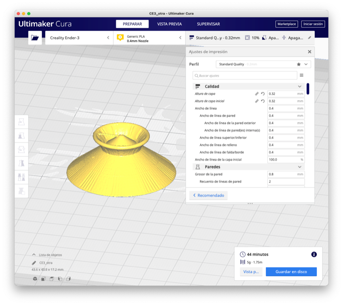Expand the Generic PLA material selector

pyautogui.click(x=150, y=38)
